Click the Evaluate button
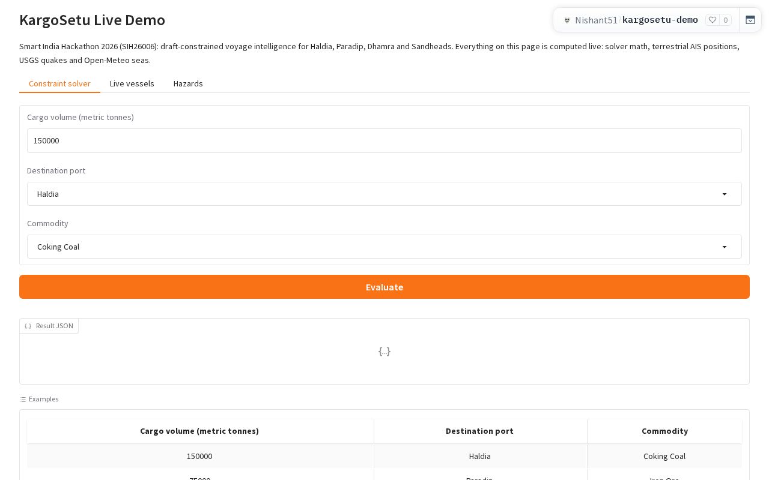 [x=384, y=287]
